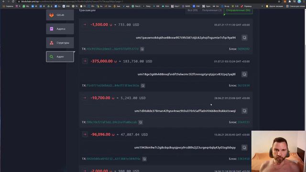This screenshot has height=172, width=306.
Task: Open block 3694202 link
Action: [243, 49]
